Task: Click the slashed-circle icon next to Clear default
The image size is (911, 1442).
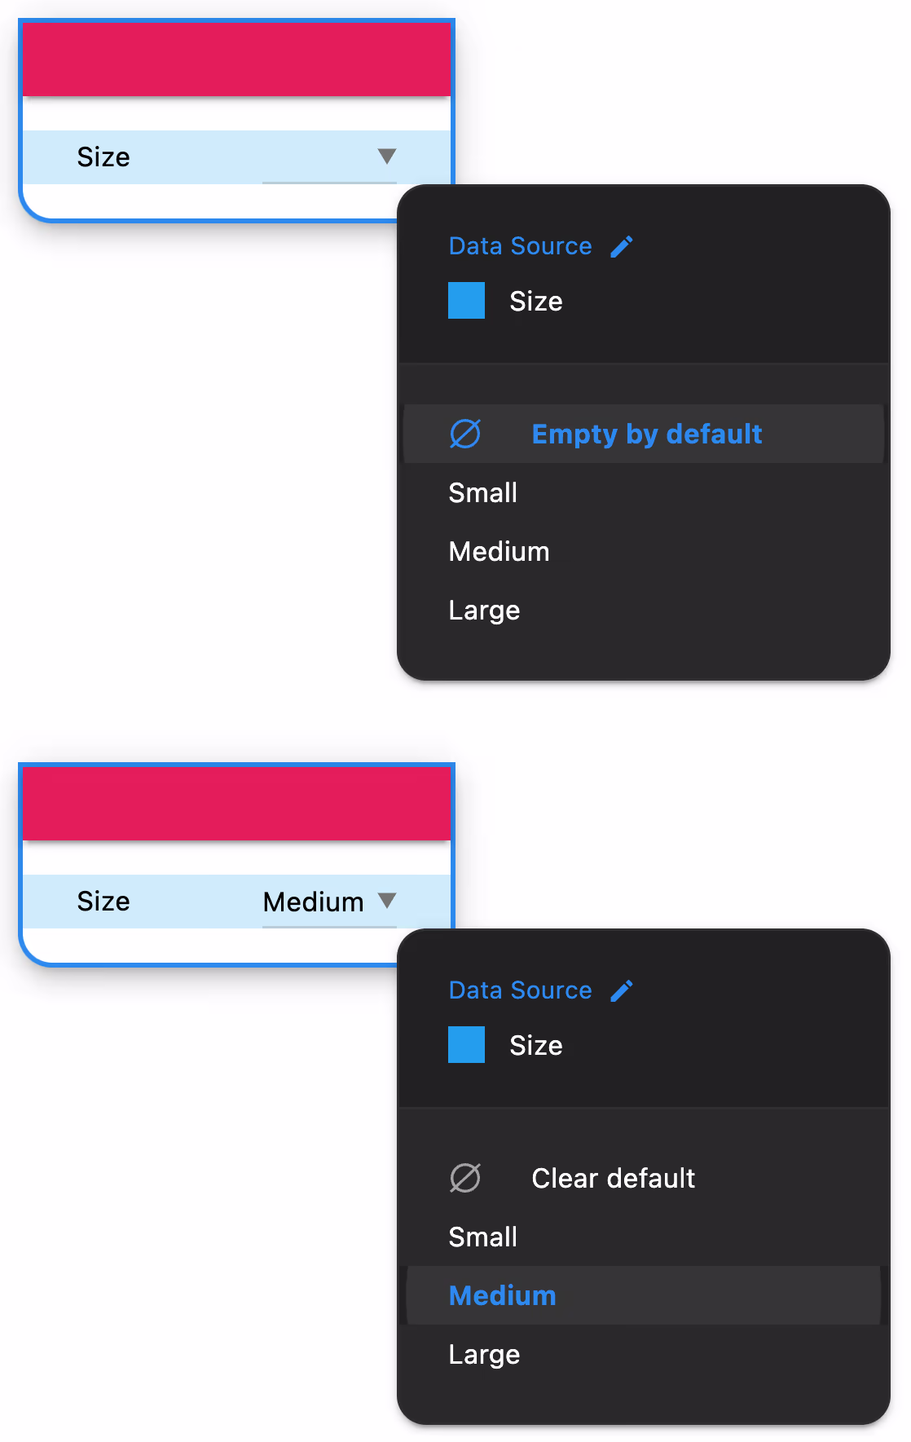Action: click(x=464, y=1178)
